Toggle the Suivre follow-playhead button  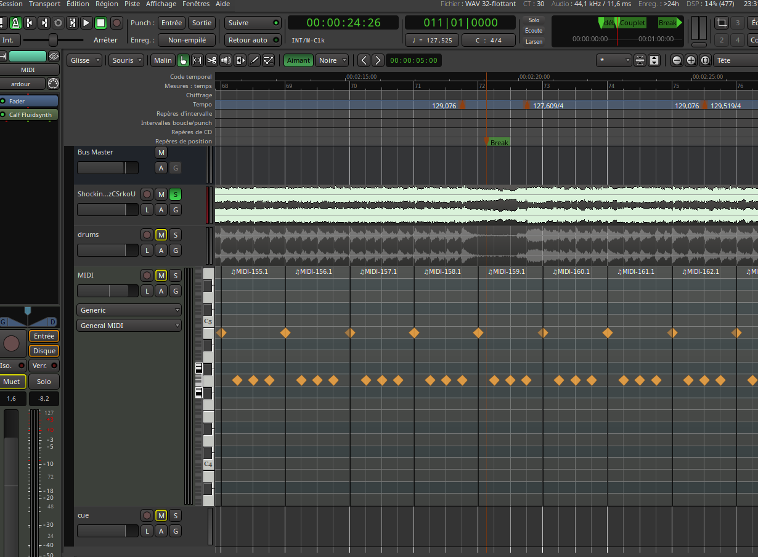tap(253, 23)
